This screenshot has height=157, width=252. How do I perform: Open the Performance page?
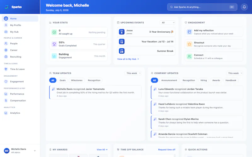[x=20, y=94]
